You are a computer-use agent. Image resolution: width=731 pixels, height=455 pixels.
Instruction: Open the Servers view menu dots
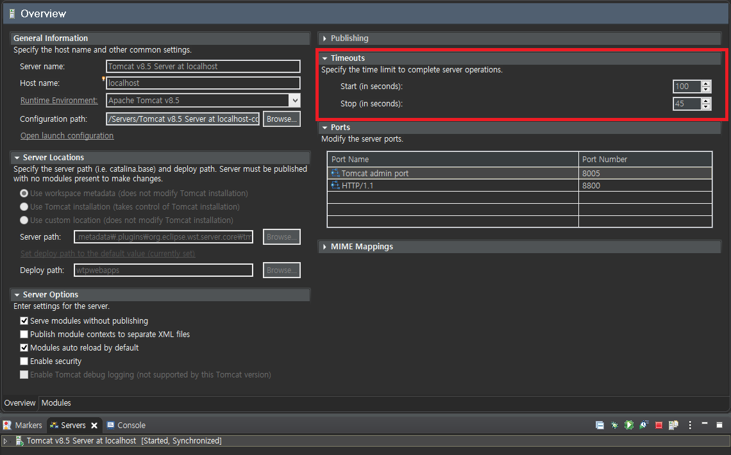pos(690,425)
